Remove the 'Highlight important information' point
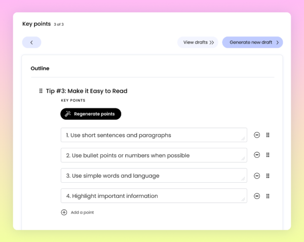Image resolution: width=304 pixels, height=242 pixels. click(257, 196)
